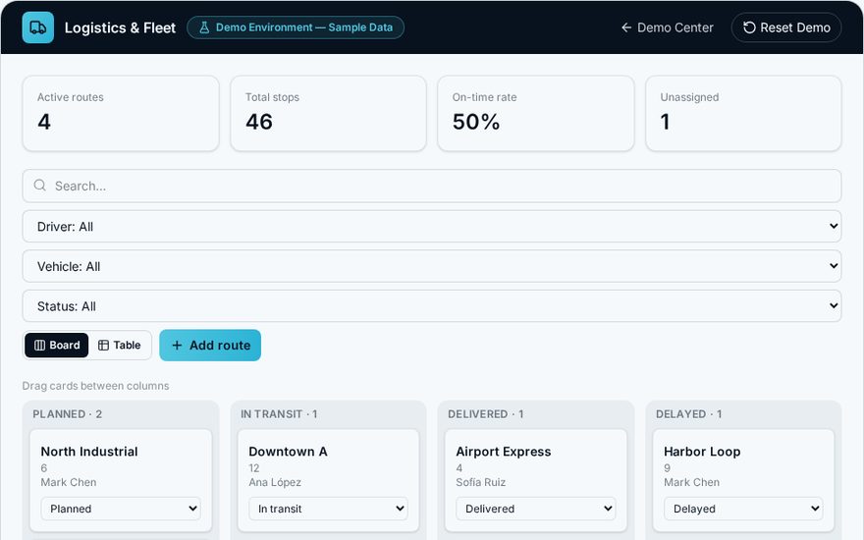This screenshot has width=864, height=540.
Task: Click Mark Chen on North Industrial card
Action: click(x=69, y=482)
